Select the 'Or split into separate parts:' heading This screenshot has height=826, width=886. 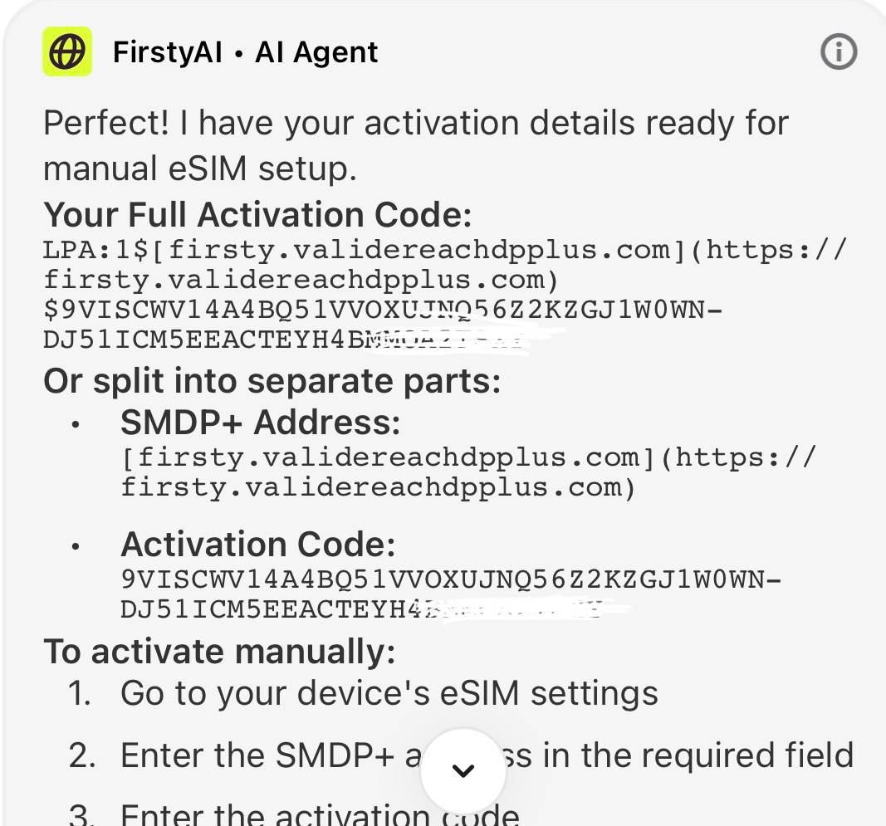coord(272,381)
